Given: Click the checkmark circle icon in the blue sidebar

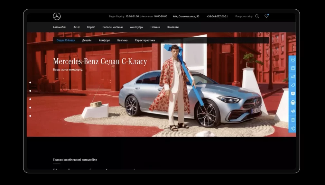Looking at the screenshot, I should click(293, 60).
